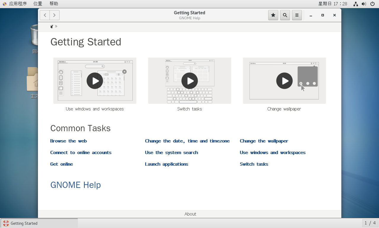The image size is (379, 228).
Task: Play the Switch tasks video
Action: [190, 81]
